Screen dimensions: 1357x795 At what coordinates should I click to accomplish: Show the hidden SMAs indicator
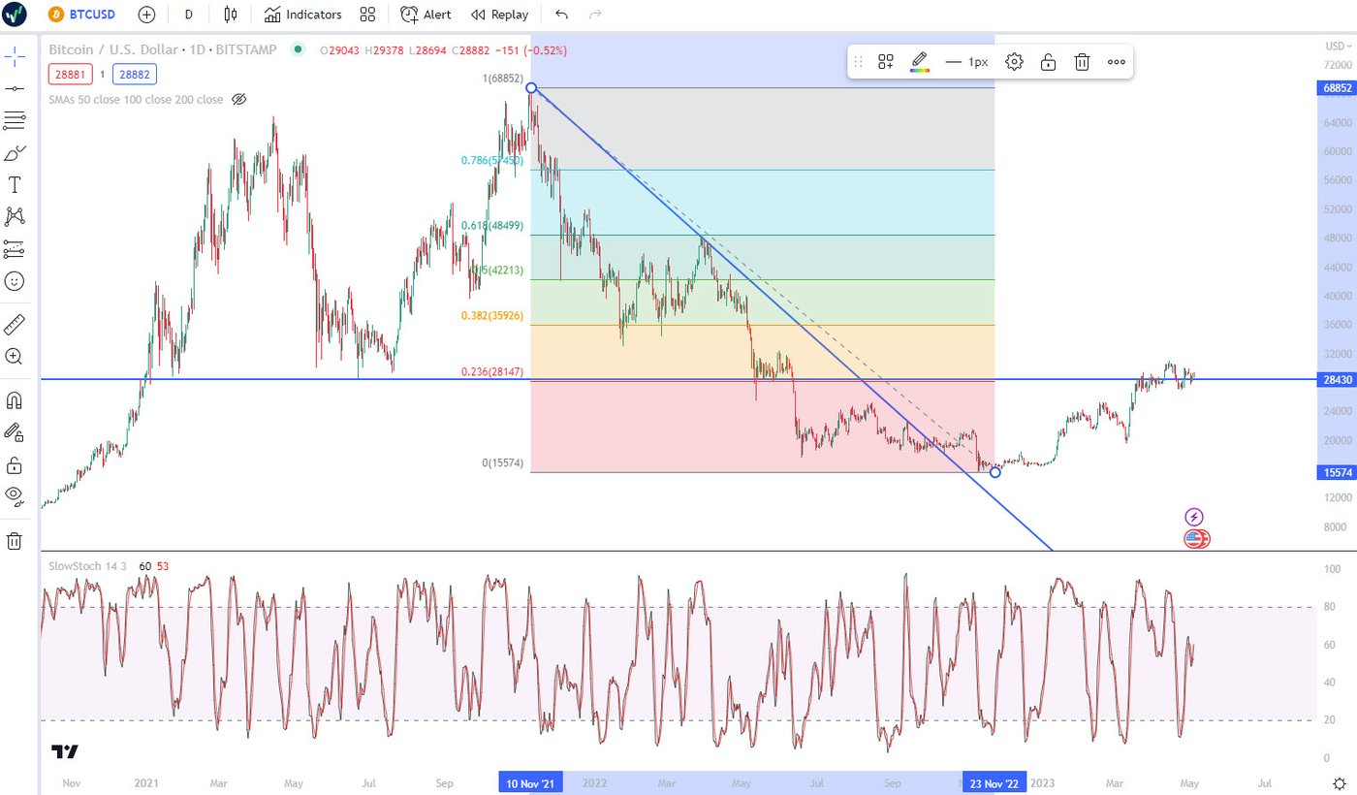coord(239,100)
